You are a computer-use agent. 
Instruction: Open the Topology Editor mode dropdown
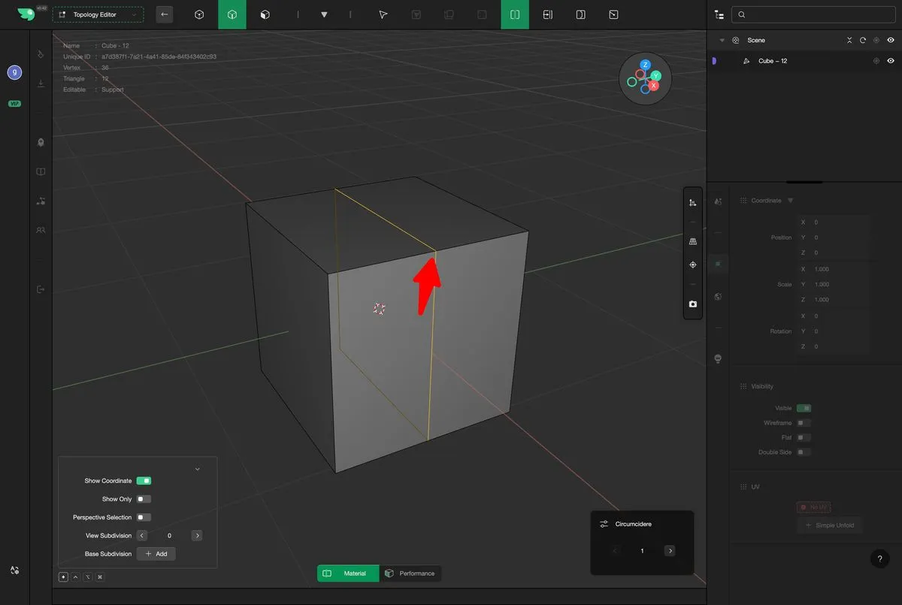click(x=98, y=15)
